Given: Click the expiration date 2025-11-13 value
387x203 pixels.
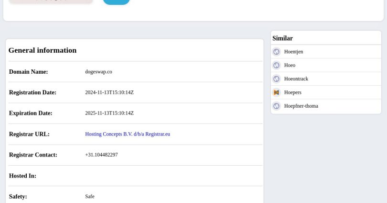Looking at the screenshot, I should pyautogui.click(x=109, y=113).
